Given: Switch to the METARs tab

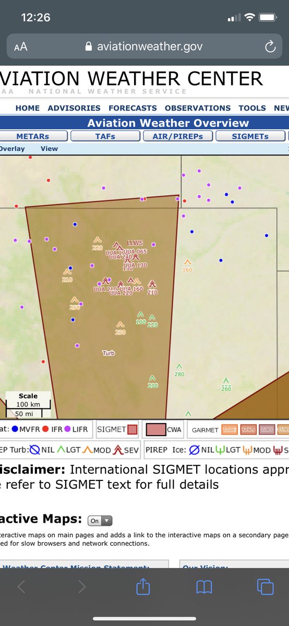Looking at the screenshot, I should click(33, 136).
